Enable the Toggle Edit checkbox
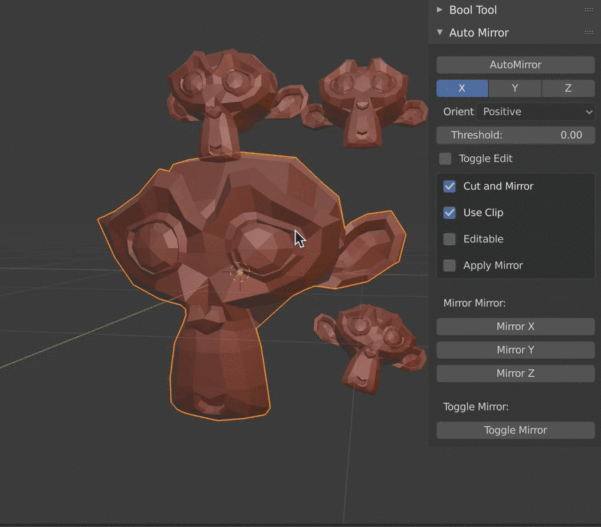 tap(446, 158)
